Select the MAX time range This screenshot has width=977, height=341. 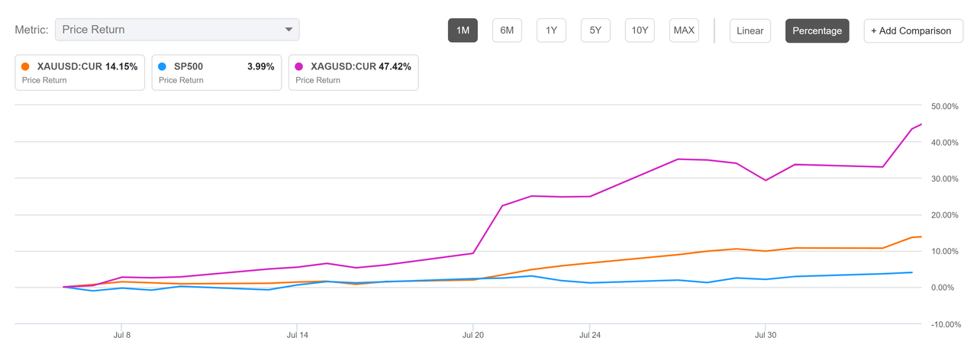pyautogui.click(x=684, y=31)
